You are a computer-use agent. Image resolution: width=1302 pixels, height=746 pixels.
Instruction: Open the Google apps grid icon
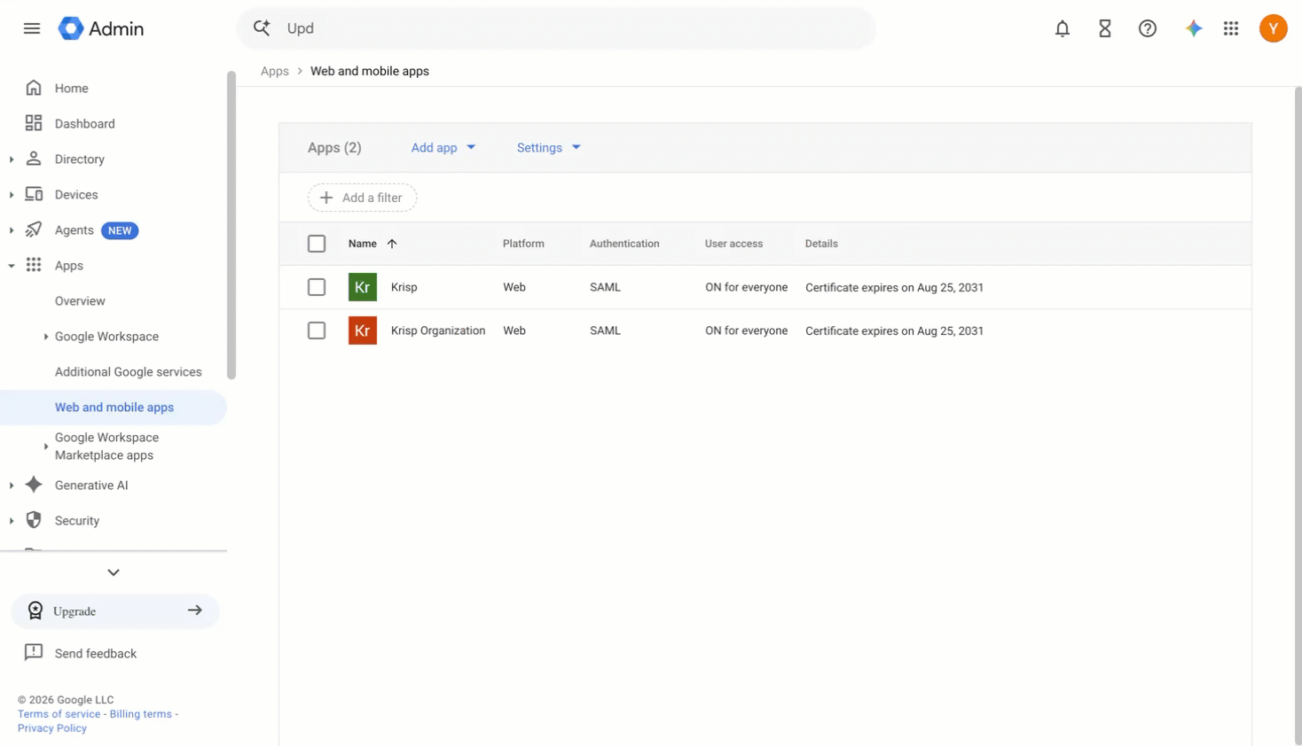coord(1230,28)
